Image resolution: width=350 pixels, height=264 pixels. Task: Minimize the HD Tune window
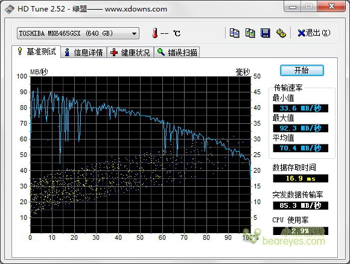[x=293, y=6]
